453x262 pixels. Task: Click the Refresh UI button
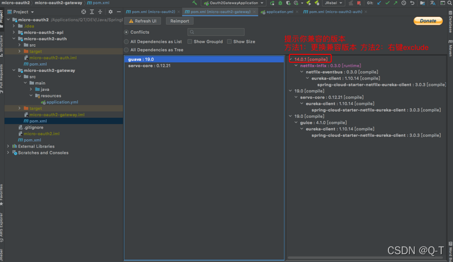tap(142, 21)
